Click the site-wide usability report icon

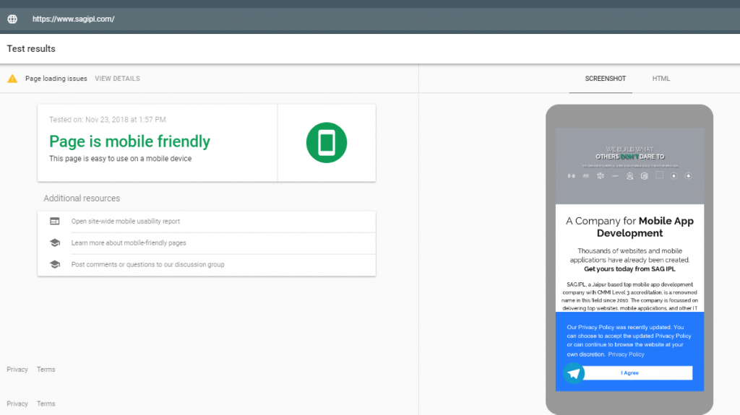54,222
